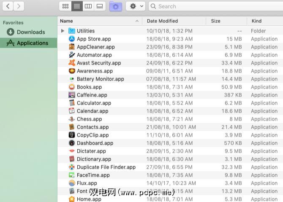Click the purple folder with gear toolbar icon
Screen dimensions: 283x202
[x=116, y=6]
